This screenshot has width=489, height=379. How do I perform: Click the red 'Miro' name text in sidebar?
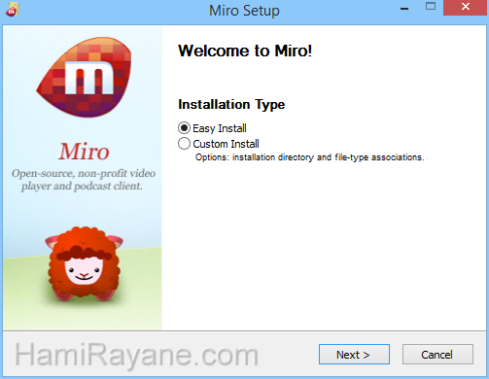coord(84,152)
